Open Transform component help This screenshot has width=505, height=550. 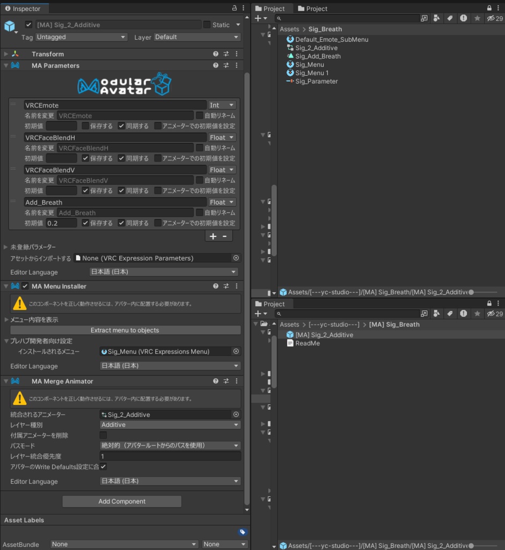(216, 54)
